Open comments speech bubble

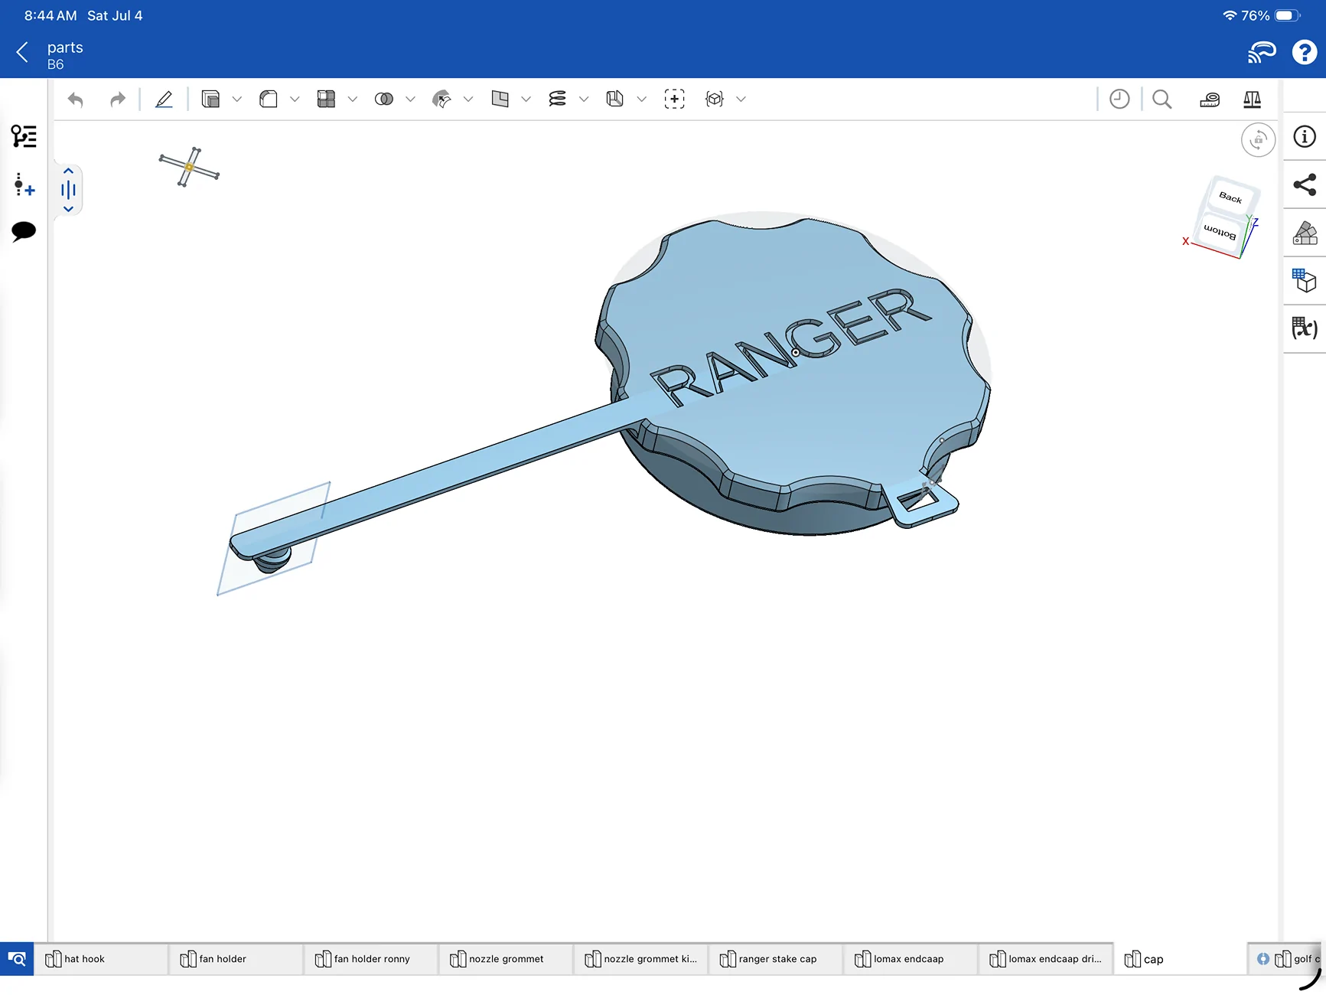click(x=24, y=231)
